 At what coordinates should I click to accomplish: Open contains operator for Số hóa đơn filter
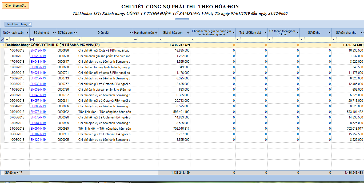click(x=59, y=40)
